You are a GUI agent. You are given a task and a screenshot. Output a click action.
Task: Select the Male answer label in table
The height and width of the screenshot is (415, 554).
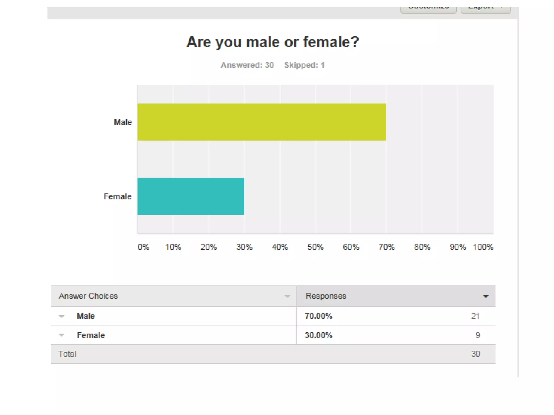tap(86, 316)
